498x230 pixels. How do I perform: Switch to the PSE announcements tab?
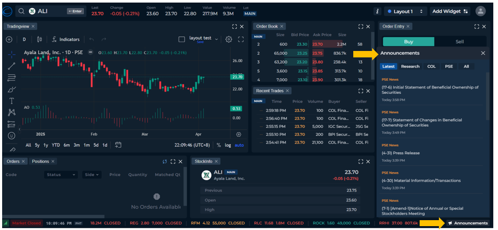point(449,66)
